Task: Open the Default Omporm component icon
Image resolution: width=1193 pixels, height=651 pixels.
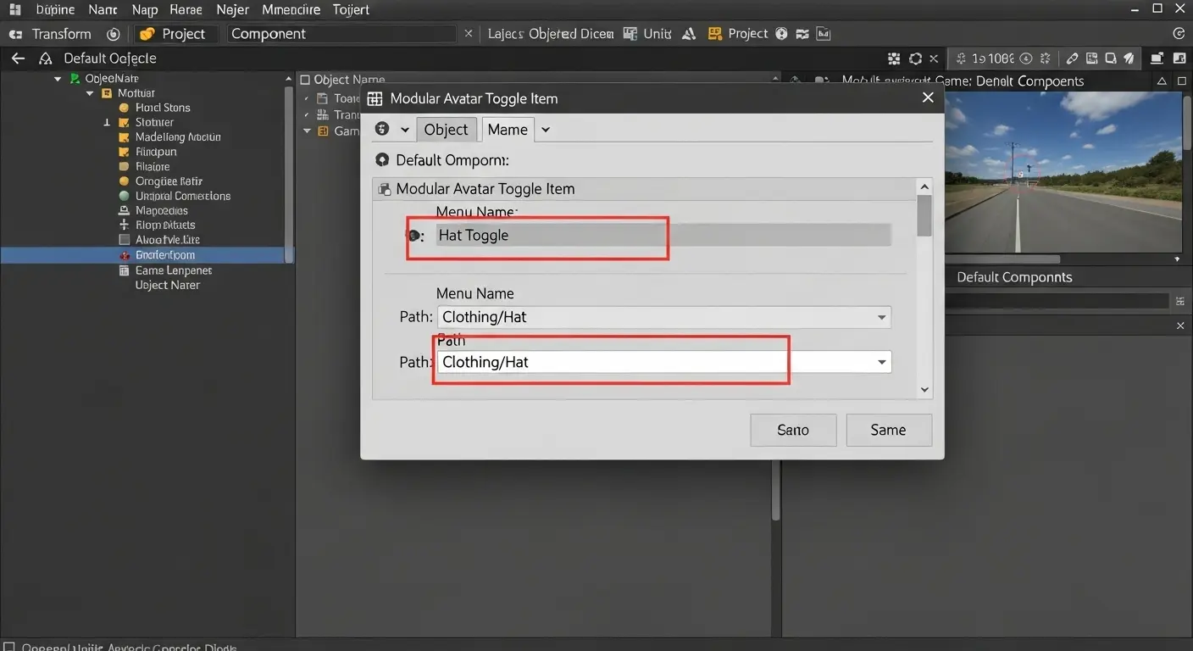Action: tap(381, 159)
